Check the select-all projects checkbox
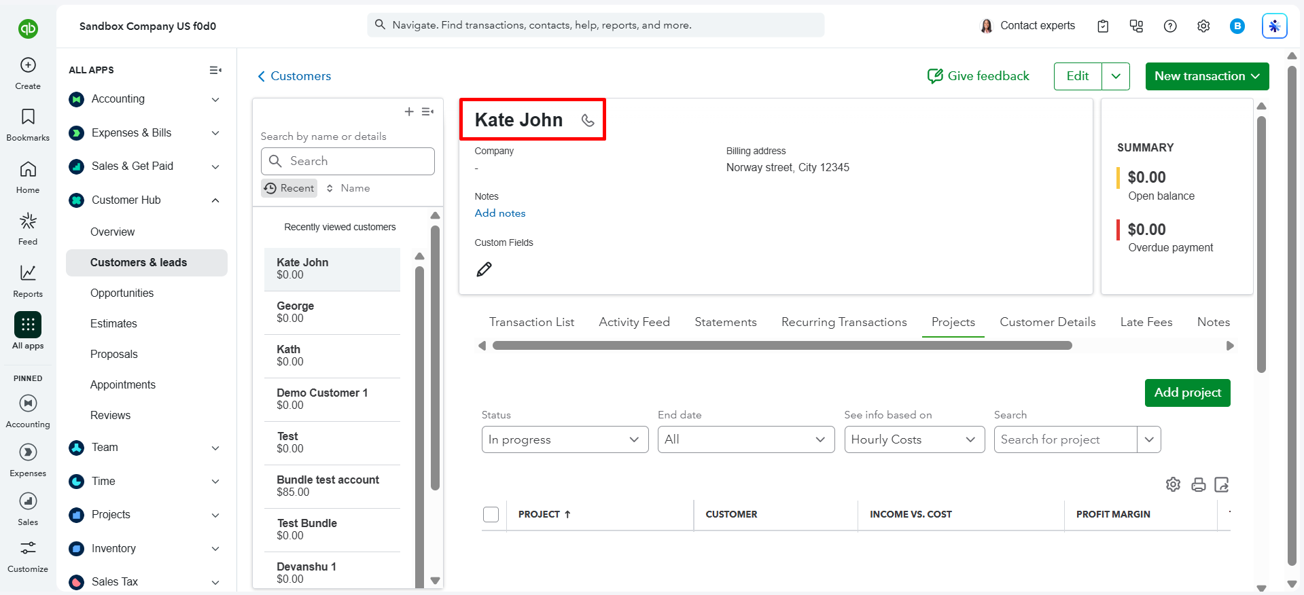 click(x=491, y=514)
